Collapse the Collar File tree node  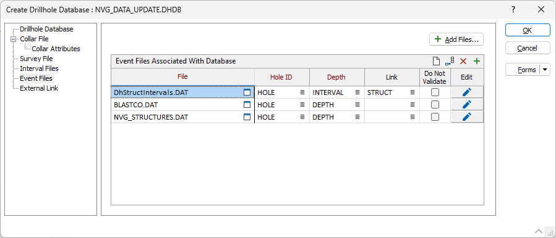[14, 39]
